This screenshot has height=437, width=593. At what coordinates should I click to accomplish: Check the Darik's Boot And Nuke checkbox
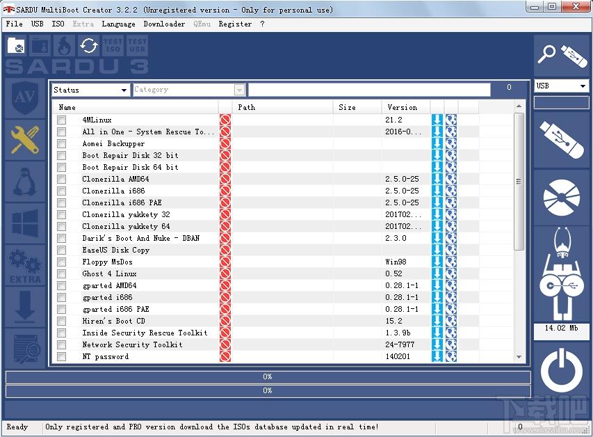point(62,238)
